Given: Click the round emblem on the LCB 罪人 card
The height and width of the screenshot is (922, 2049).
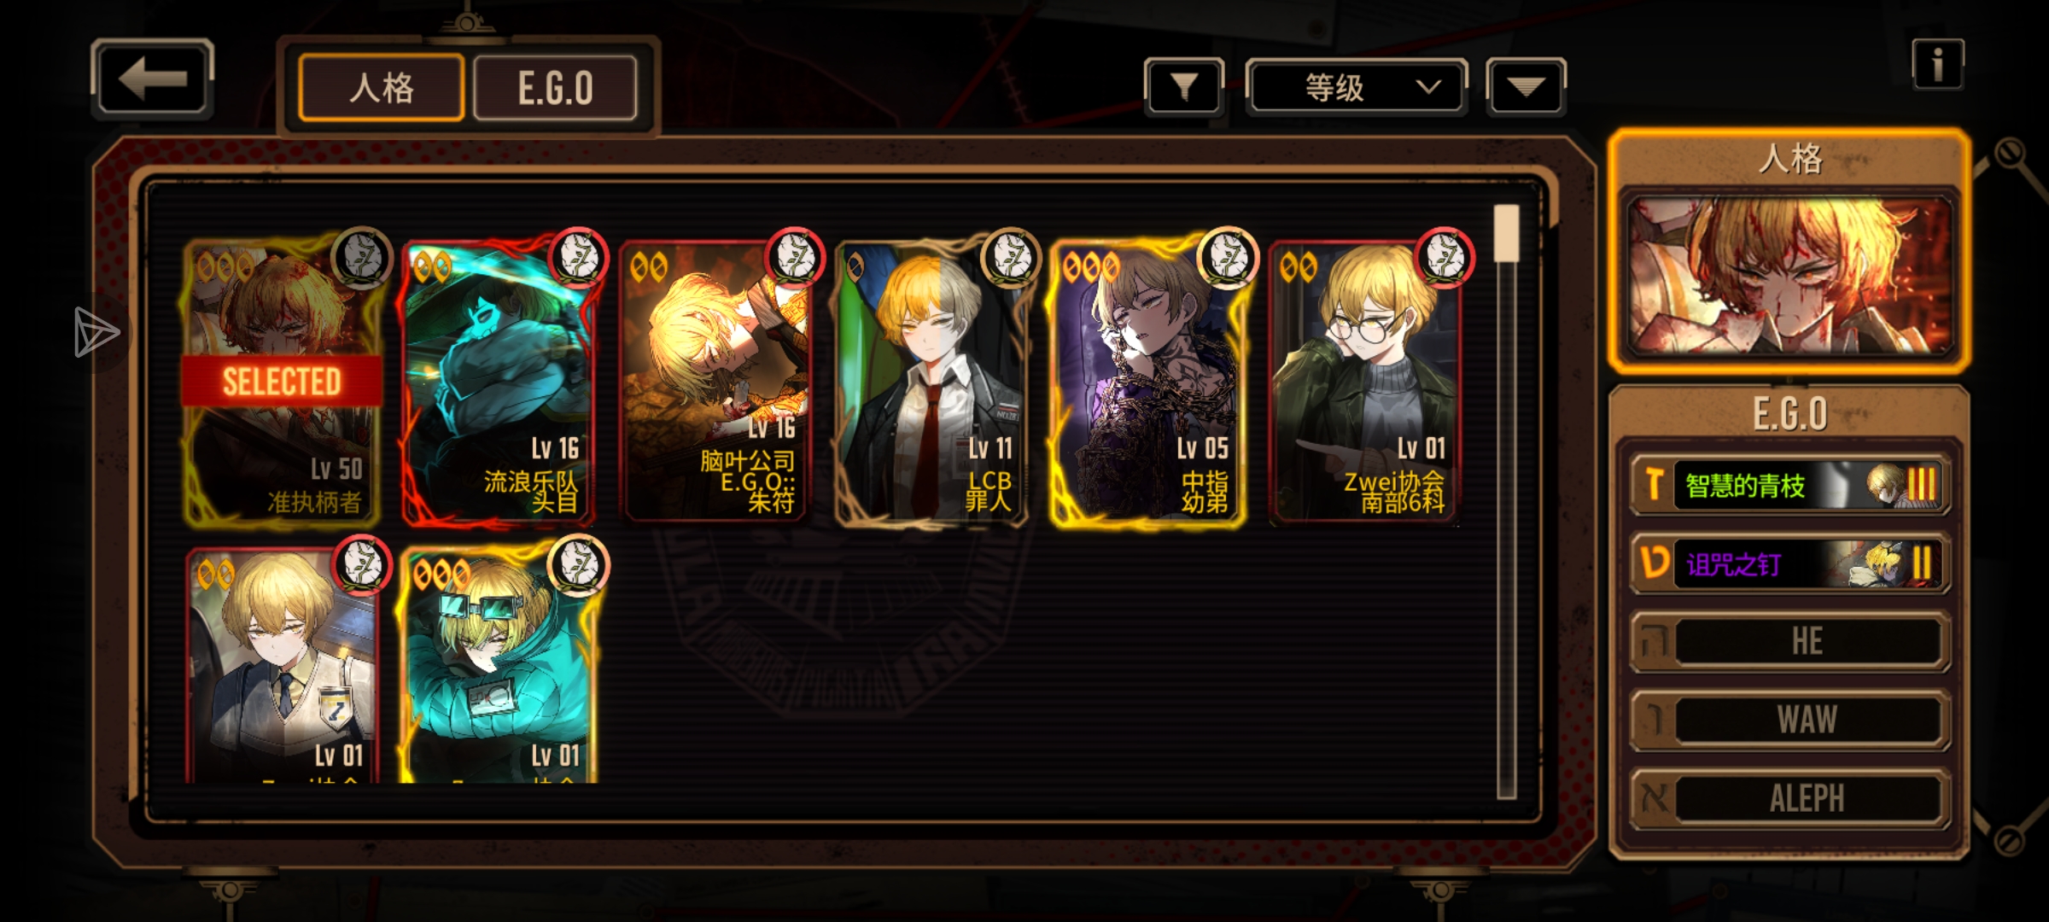Looking at the screenshot, I should click(1011, 257).
